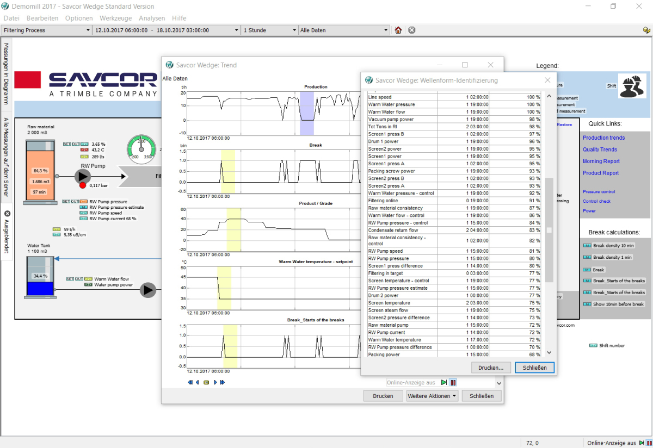Open the Morning Report quick link

point(601,161)
